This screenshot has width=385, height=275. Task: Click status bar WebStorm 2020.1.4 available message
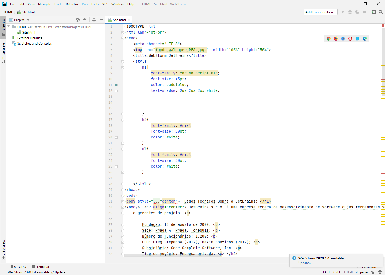click(38, 272)
